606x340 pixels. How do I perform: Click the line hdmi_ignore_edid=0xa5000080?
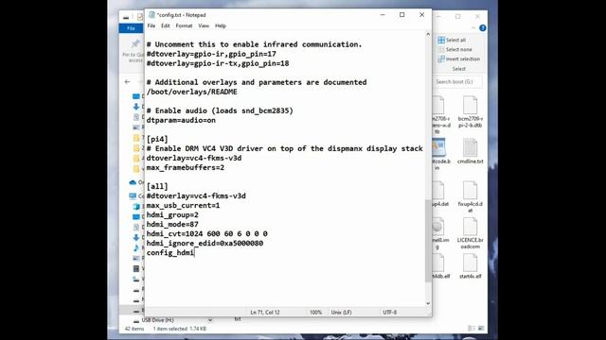coord(205,244)
